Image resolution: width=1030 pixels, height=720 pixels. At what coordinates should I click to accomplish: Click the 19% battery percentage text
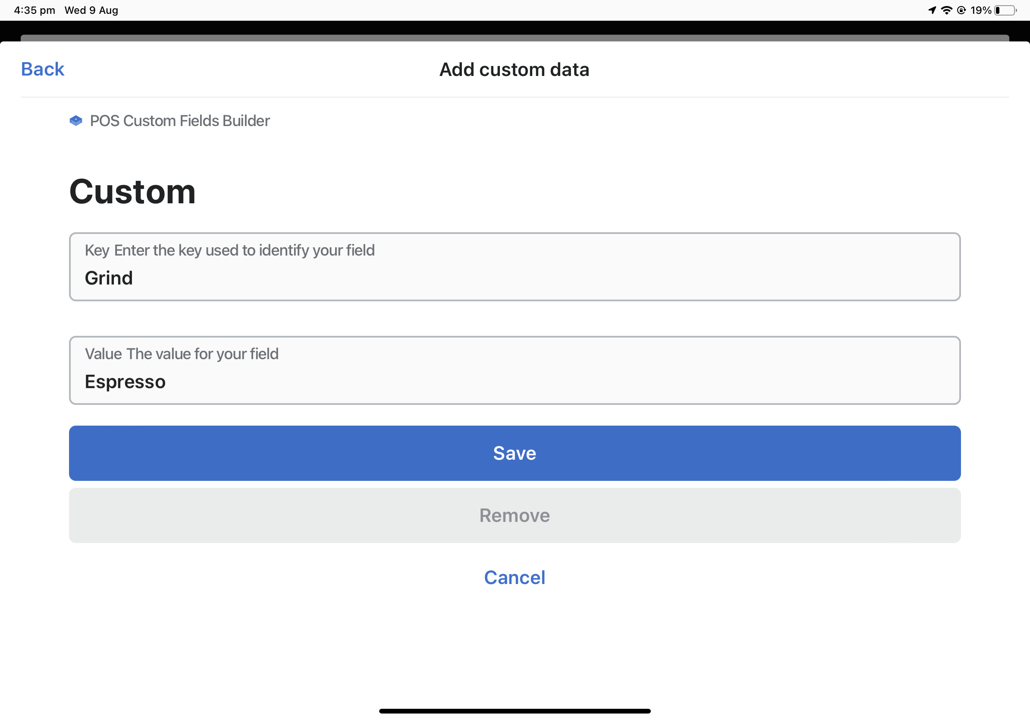[982, 9]
